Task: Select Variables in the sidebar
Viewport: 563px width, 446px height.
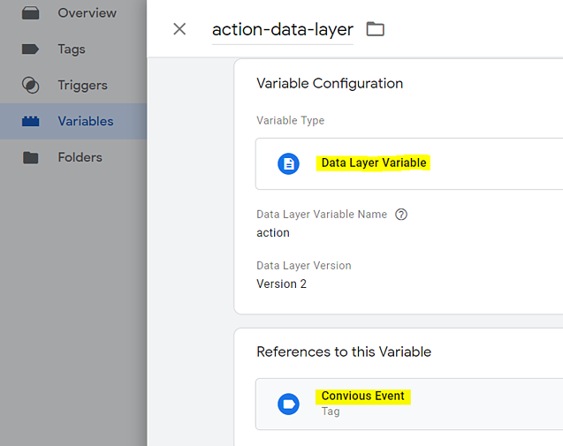Action: tap(85, 121)
